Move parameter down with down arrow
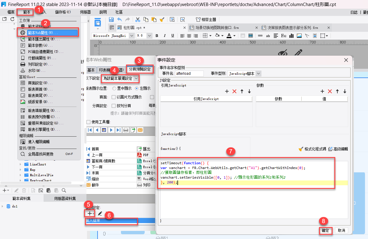368x239 pixels. coord(345,91)
